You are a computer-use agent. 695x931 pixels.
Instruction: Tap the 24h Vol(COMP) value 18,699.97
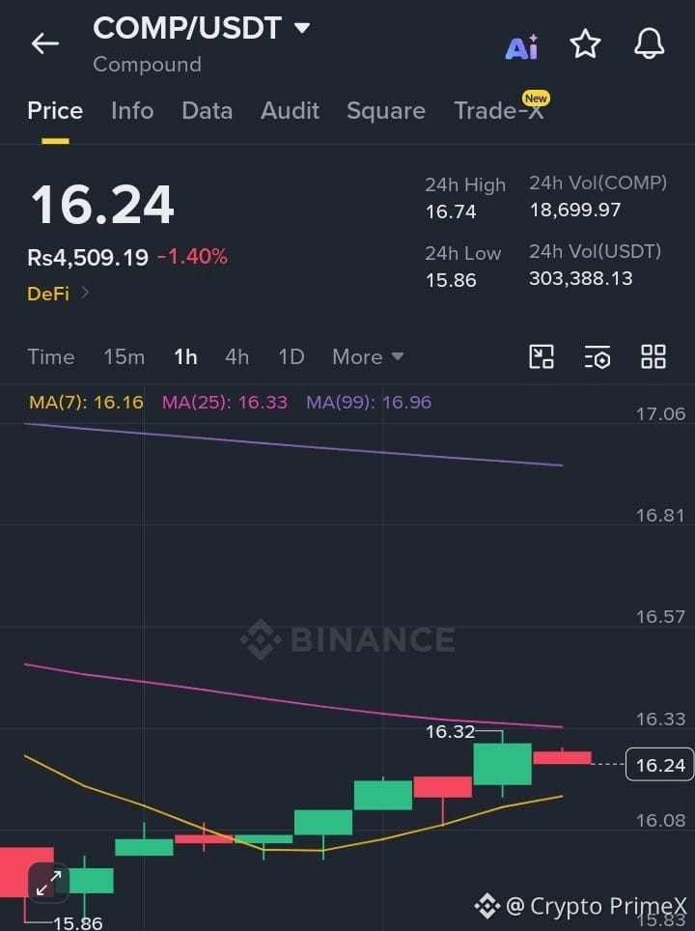pos(575,210)
